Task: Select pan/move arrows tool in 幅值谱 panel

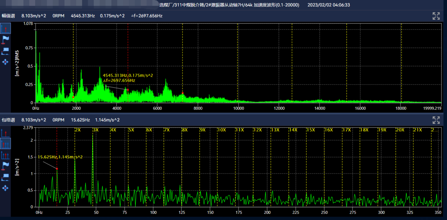Action: [x=5, y=62]
